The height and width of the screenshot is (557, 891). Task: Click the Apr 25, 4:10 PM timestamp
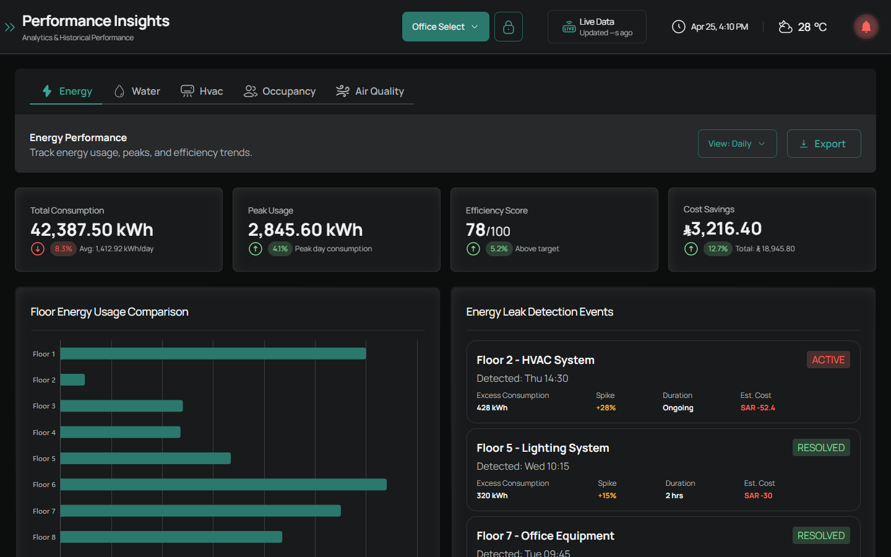click(x=720, y=27)
